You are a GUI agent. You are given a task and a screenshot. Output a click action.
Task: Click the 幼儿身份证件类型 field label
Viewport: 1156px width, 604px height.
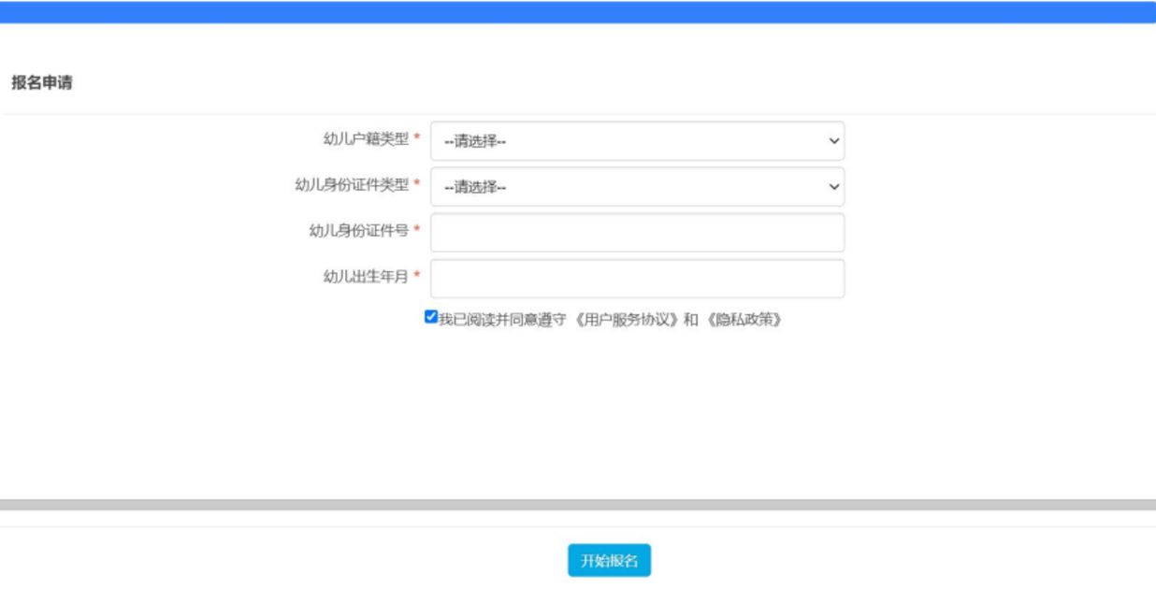click(352, 185)
